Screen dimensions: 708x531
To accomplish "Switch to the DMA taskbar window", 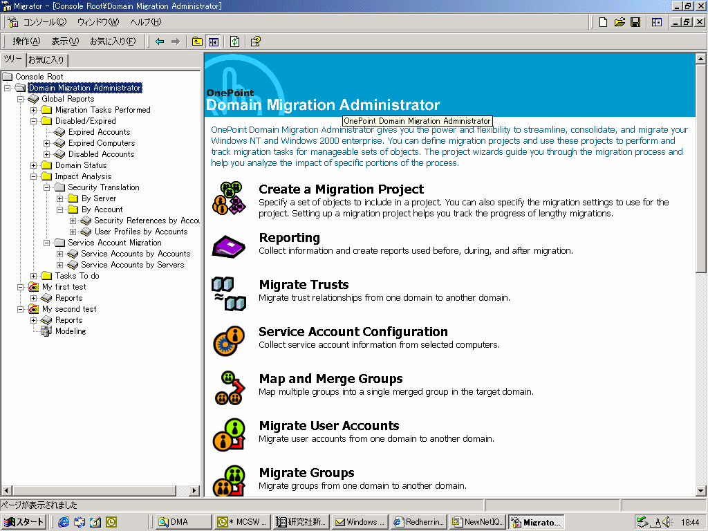I will tap(184, 522).
